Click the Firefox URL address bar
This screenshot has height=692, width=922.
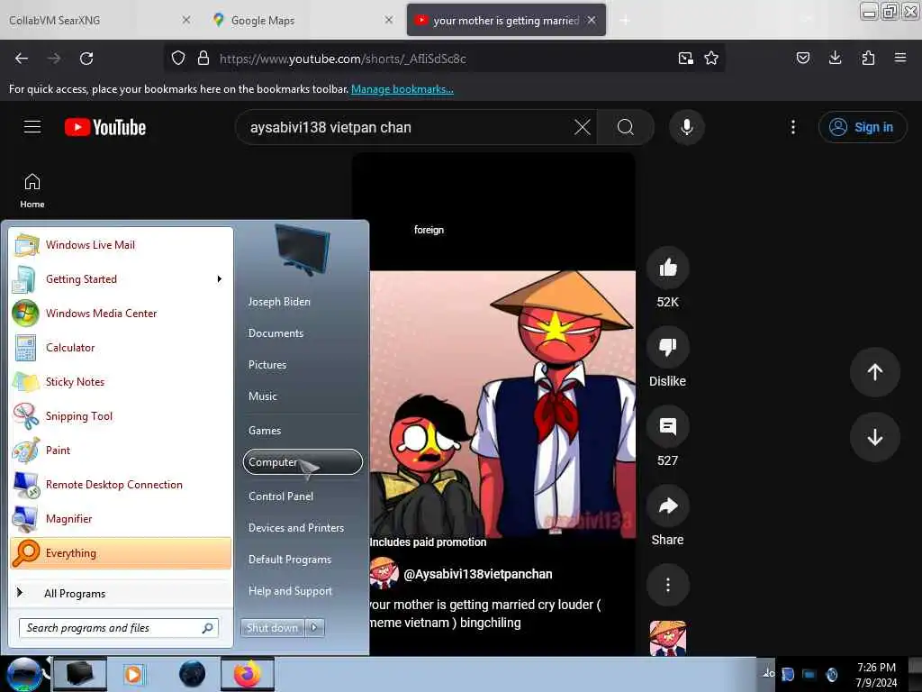[x=444, y=59]
